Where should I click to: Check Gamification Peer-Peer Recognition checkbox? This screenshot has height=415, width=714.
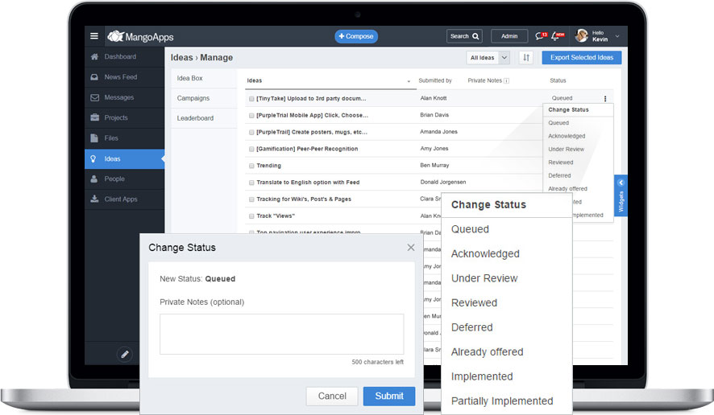[251, 149]
